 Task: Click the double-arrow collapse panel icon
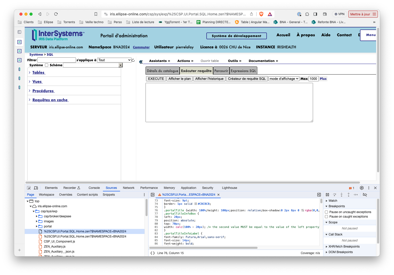click(x=141, y=62)
